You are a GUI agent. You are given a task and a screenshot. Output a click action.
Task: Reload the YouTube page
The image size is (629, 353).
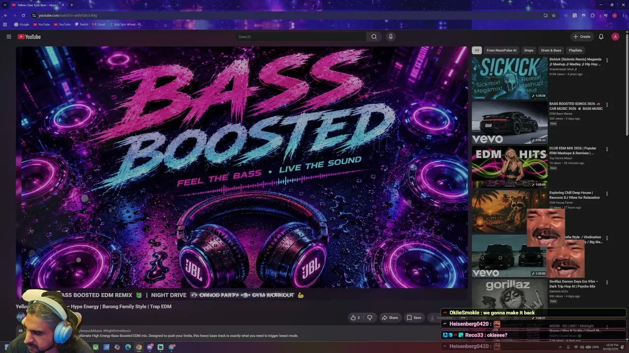[x=23, y=15]
